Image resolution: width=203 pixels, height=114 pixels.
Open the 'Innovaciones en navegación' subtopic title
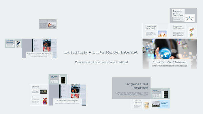[x=35, y=98]
